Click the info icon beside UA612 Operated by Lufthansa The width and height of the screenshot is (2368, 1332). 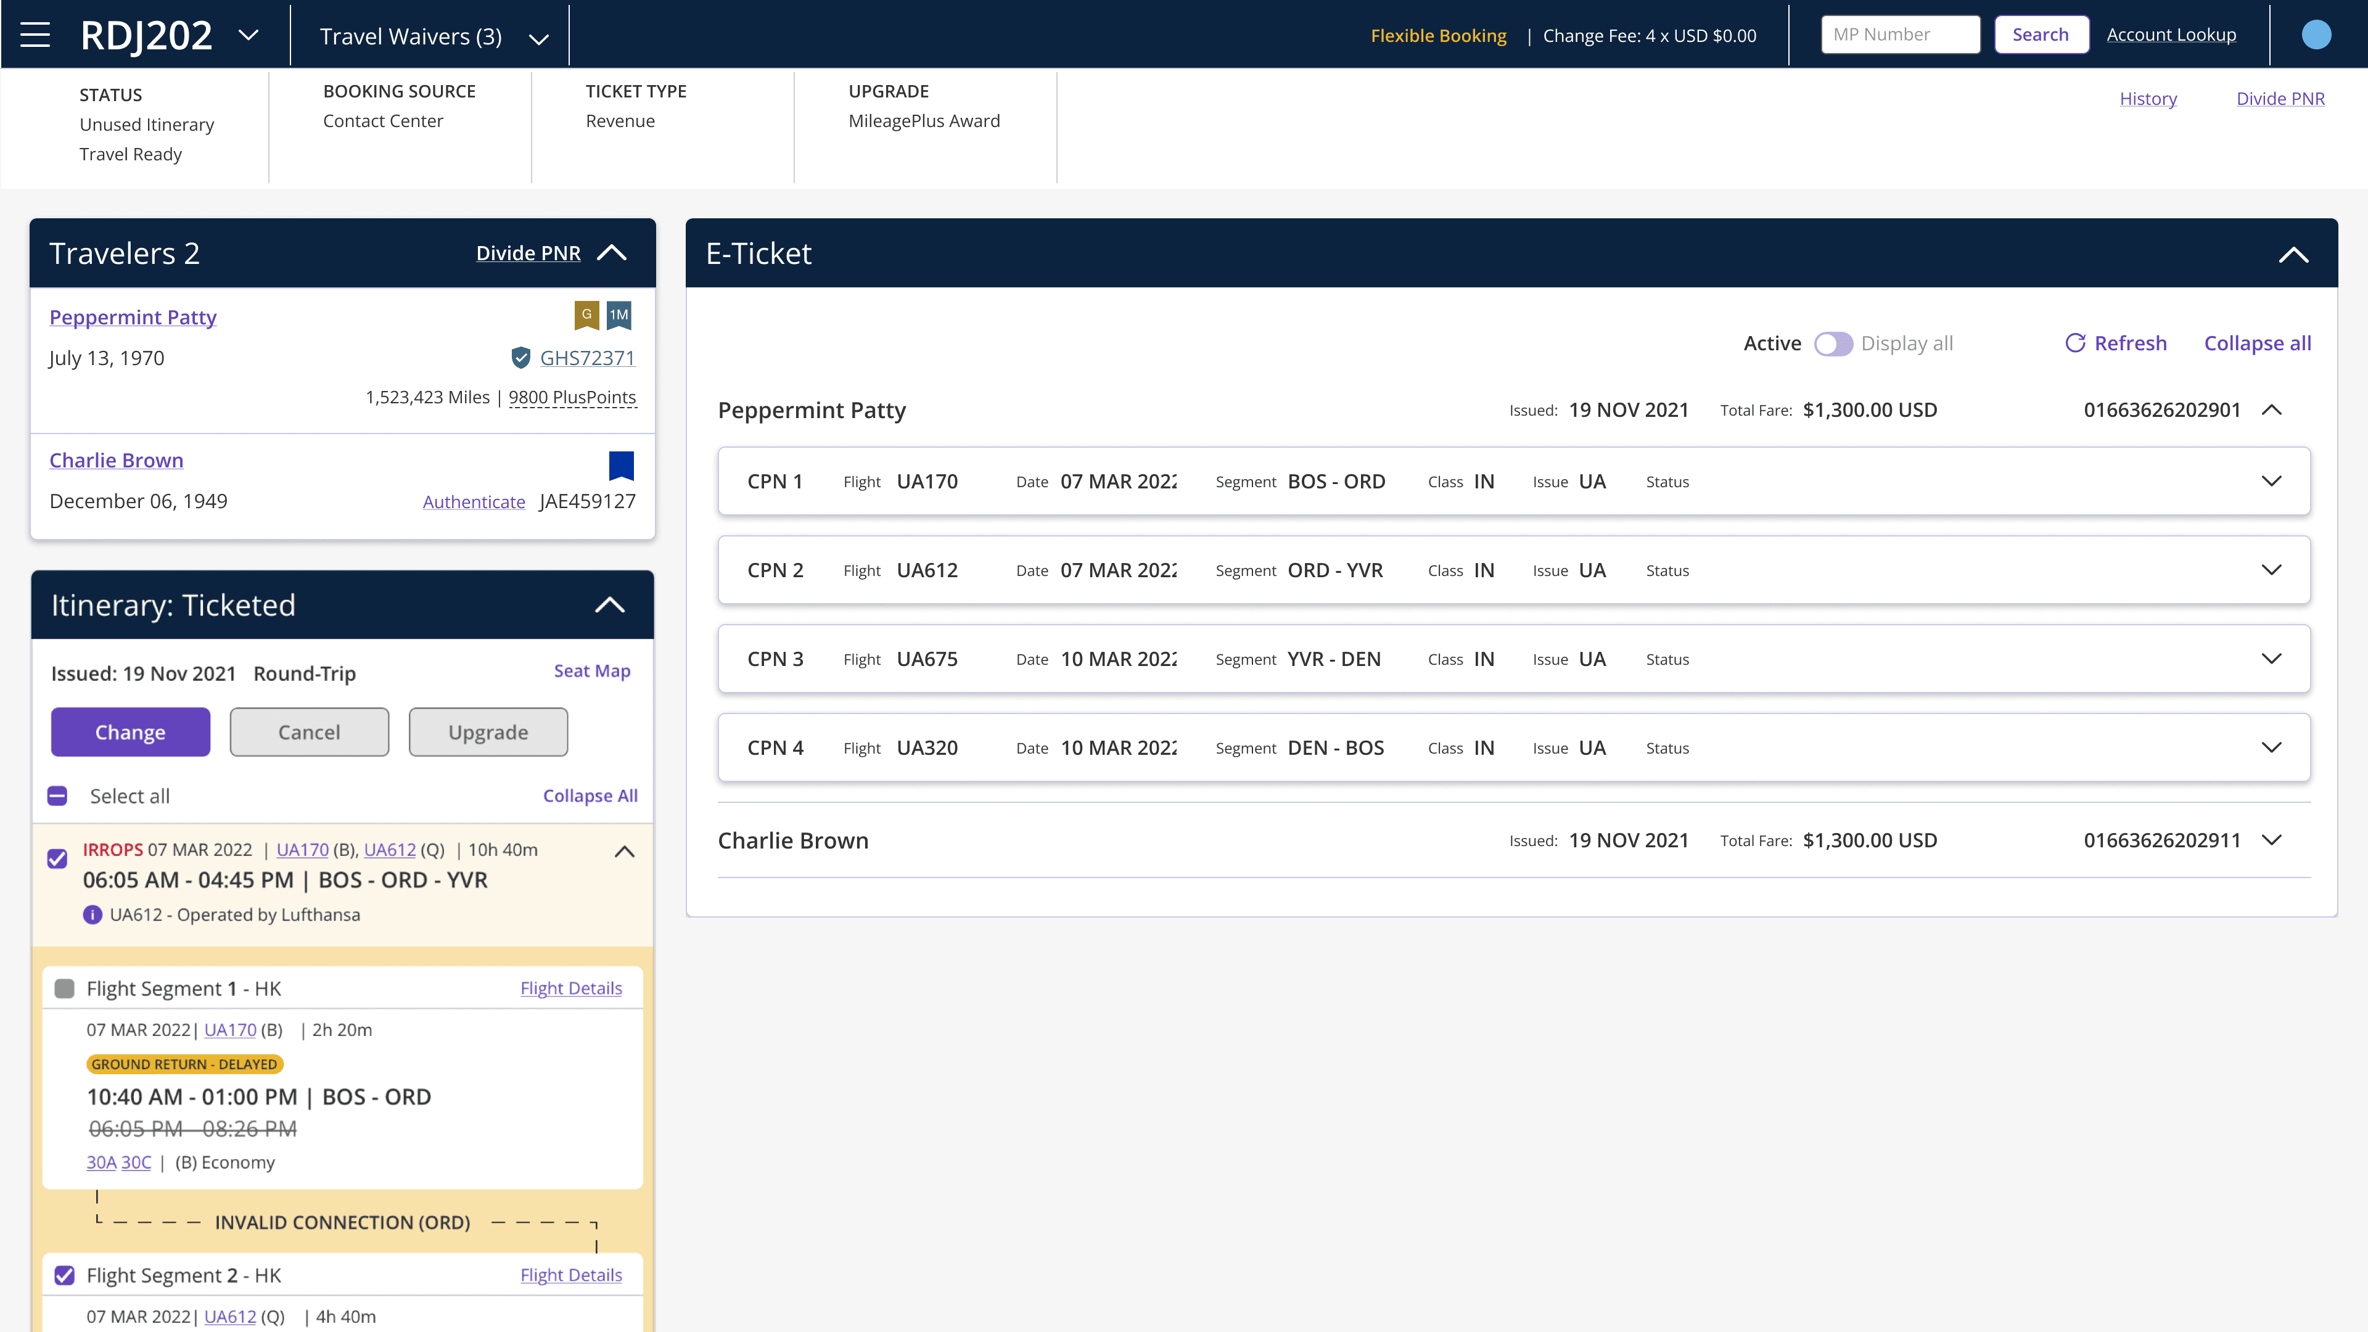[92, 915]
